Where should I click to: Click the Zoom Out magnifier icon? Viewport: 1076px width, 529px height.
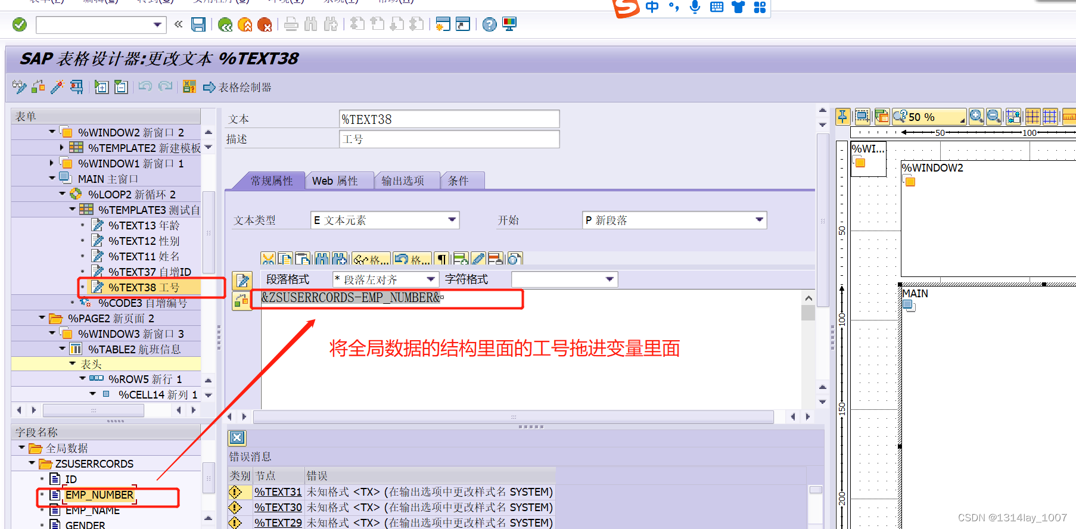point(994,116)
